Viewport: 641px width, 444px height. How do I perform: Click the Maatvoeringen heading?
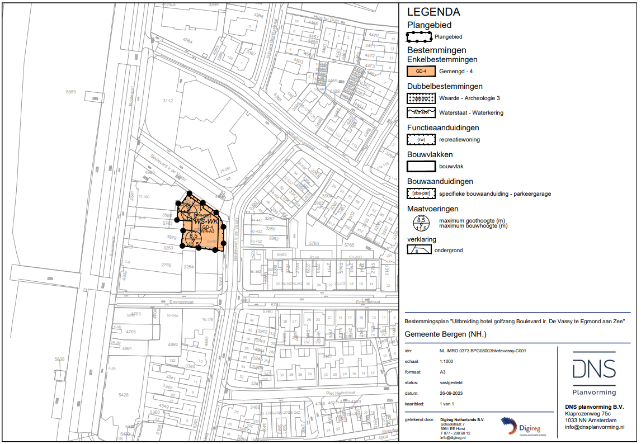[432, 209]
